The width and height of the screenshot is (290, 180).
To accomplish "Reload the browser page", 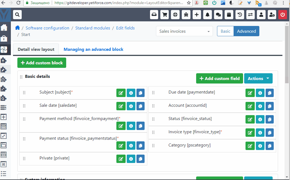I will click(18, 3).
